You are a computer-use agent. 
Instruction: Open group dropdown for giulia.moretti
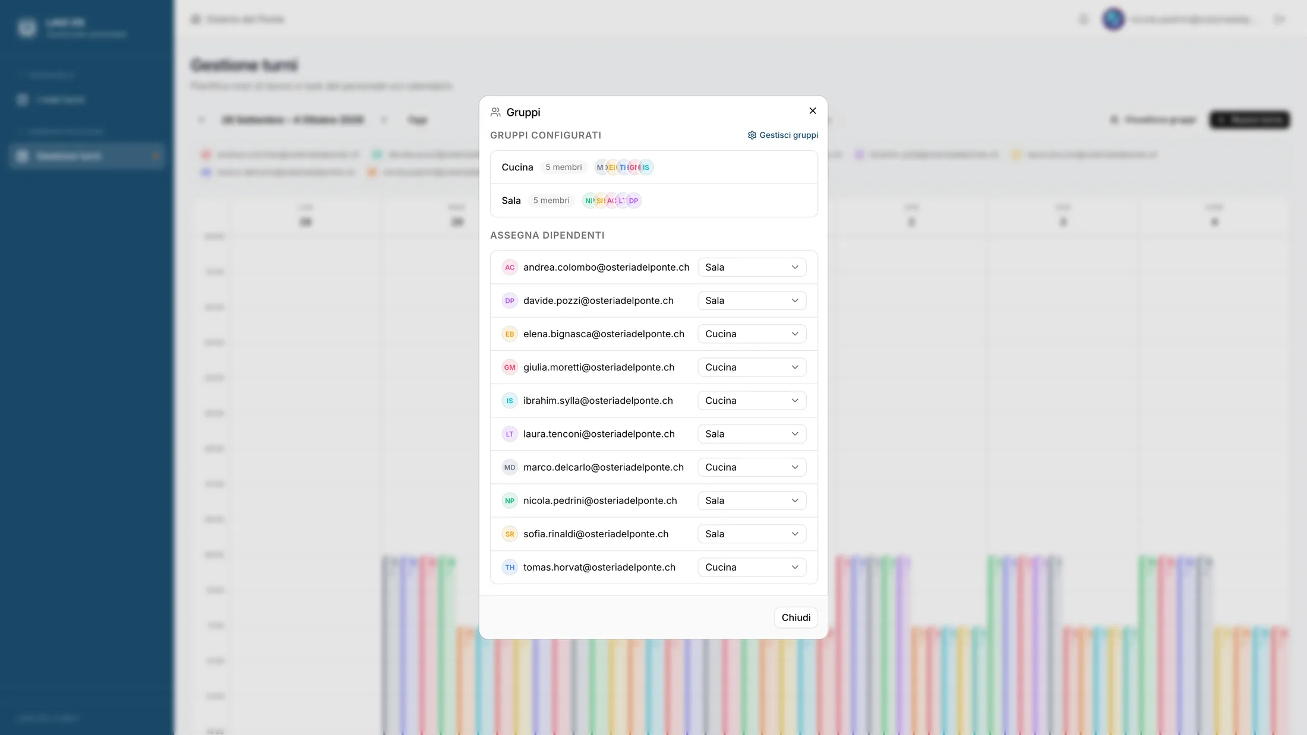pos(752,367)
